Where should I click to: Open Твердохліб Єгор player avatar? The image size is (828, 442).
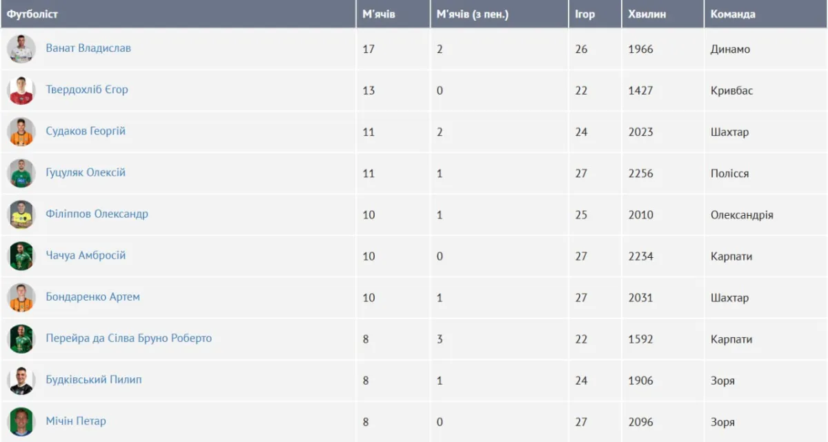tap(21, 90)
